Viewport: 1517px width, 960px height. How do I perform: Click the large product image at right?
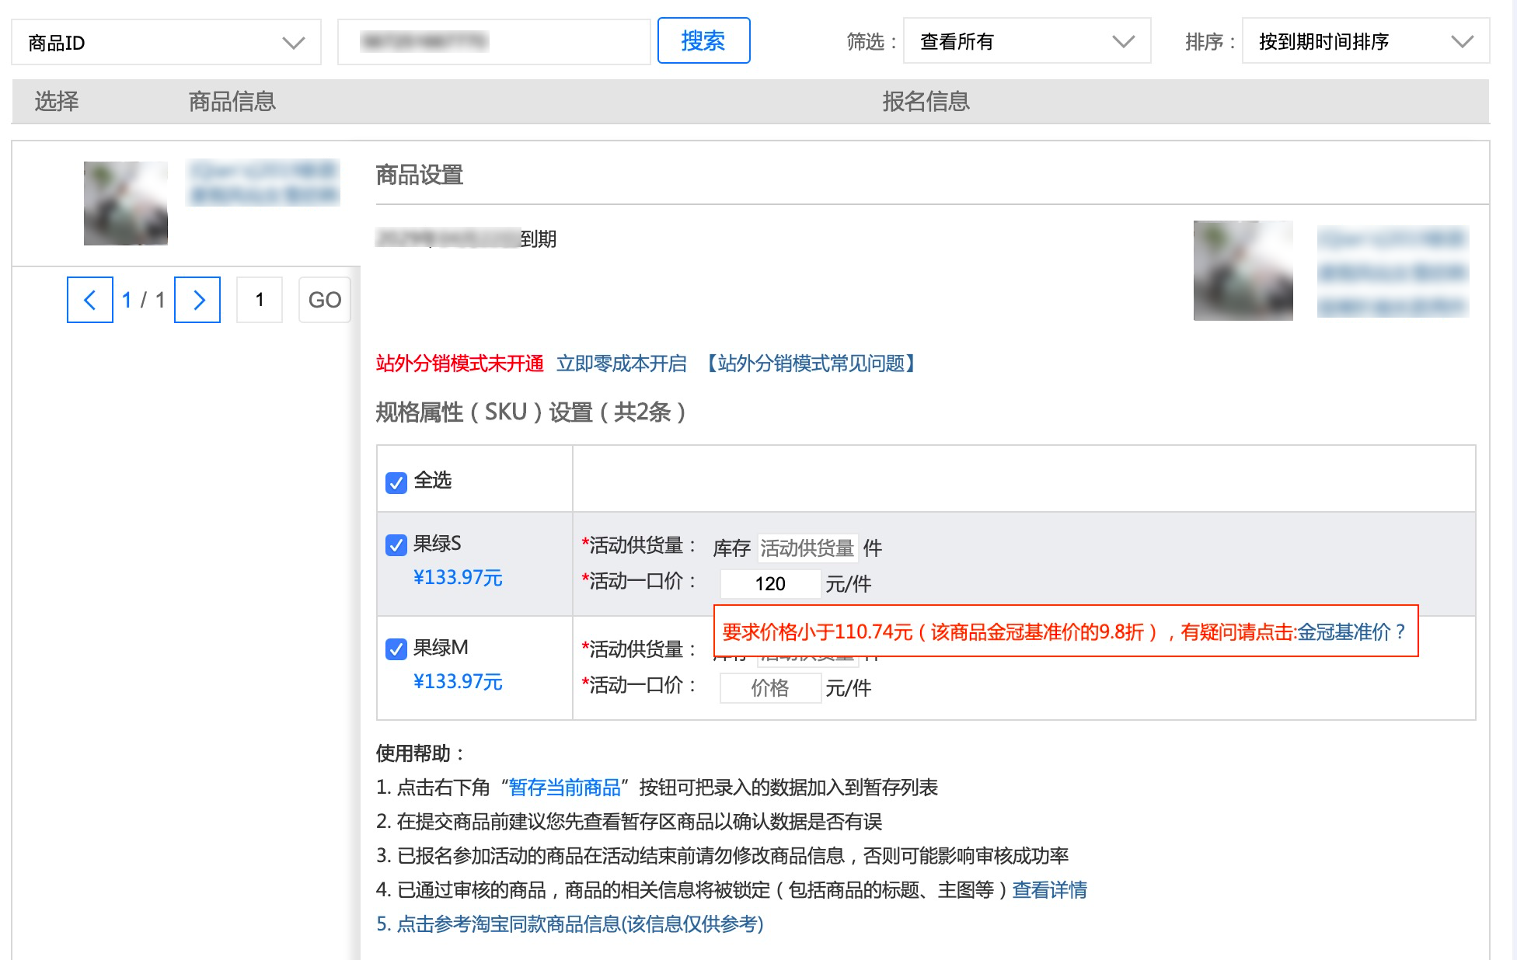coord(1243,270)
